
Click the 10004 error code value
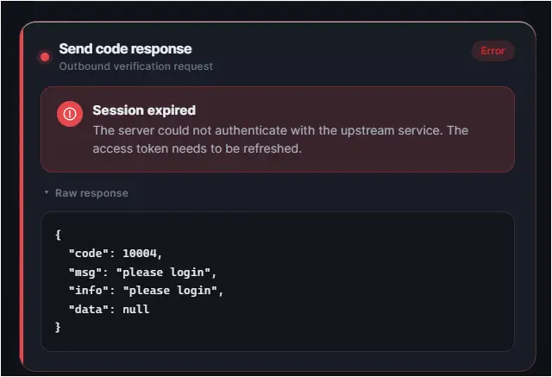[x=140, y=254]
